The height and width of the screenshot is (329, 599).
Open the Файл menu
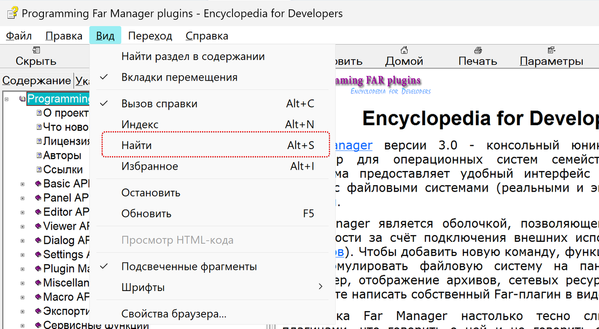coord(19,36)
